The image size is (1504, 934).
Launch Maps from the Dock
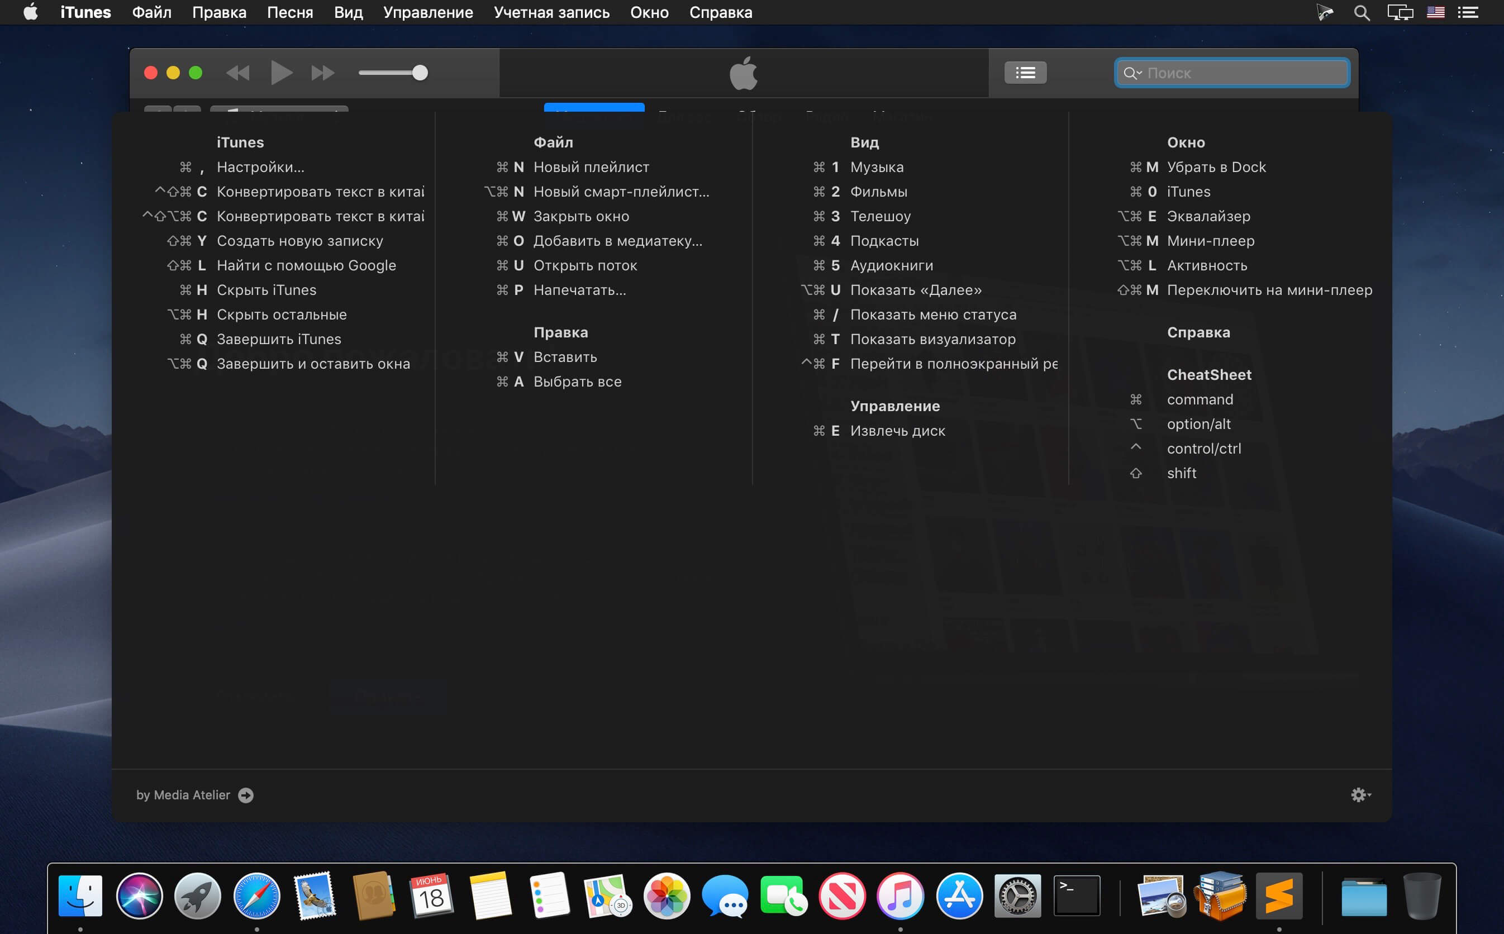click(608, 895)
